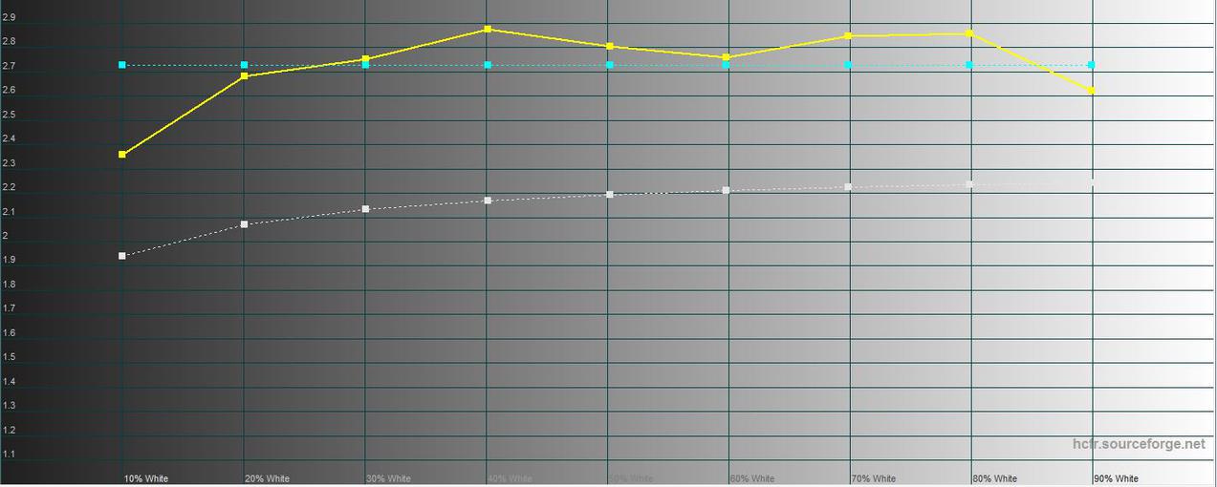Click the cyan reference point at 90% White
The height and width of the screenshot is (487, 1217).
(1092, 65)
